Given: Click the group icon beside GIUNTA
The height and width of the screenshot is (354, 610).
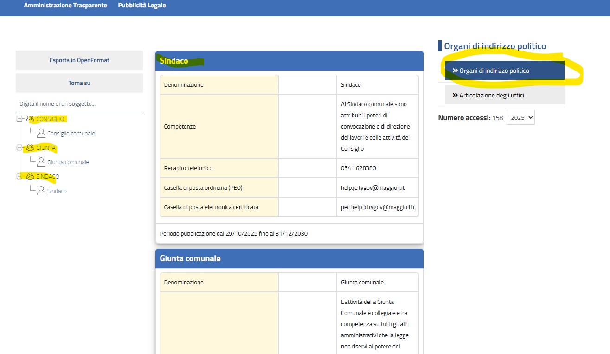Looking at the screenshot, I should click(31, 148).
